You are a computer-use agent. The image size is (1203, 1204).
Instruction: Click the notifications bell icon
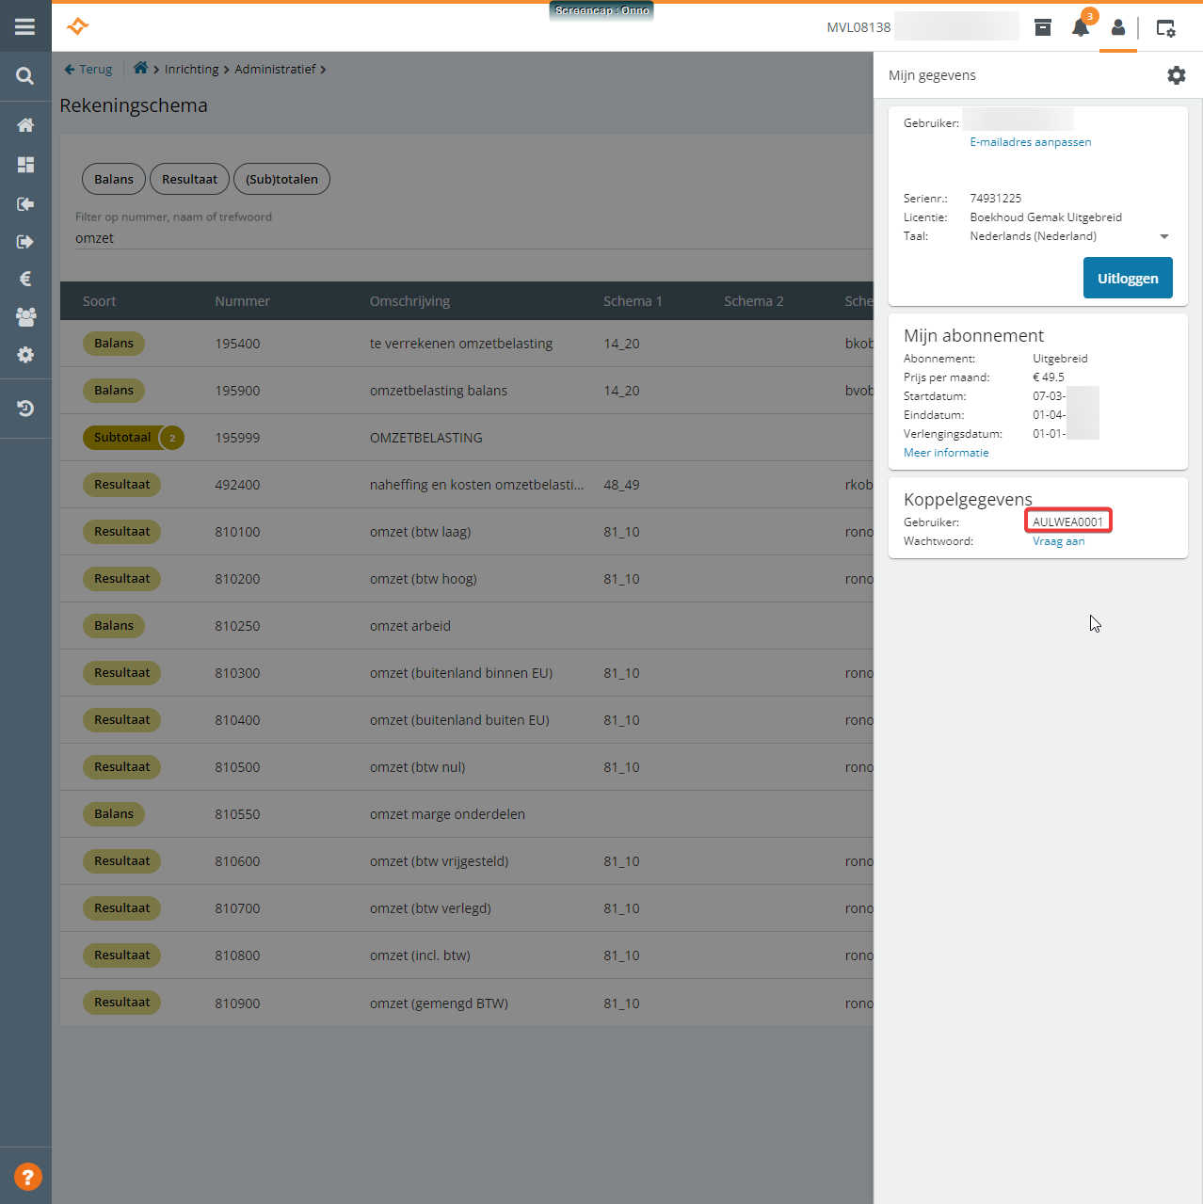point(1081,28)
